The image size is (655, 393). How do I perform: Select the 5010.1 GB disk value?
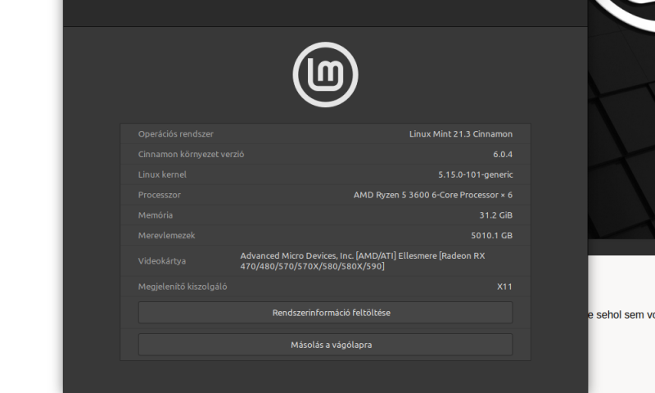coord(492,236)
